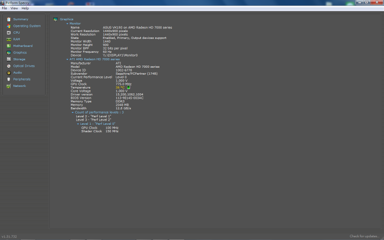Open the Operating System section

pos(27,26)
